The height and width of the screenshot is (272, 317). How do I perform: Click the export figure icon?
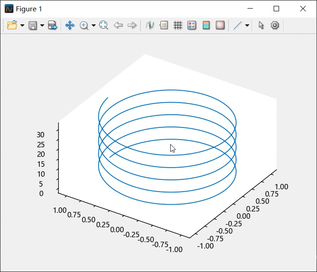tap(53, 25)
